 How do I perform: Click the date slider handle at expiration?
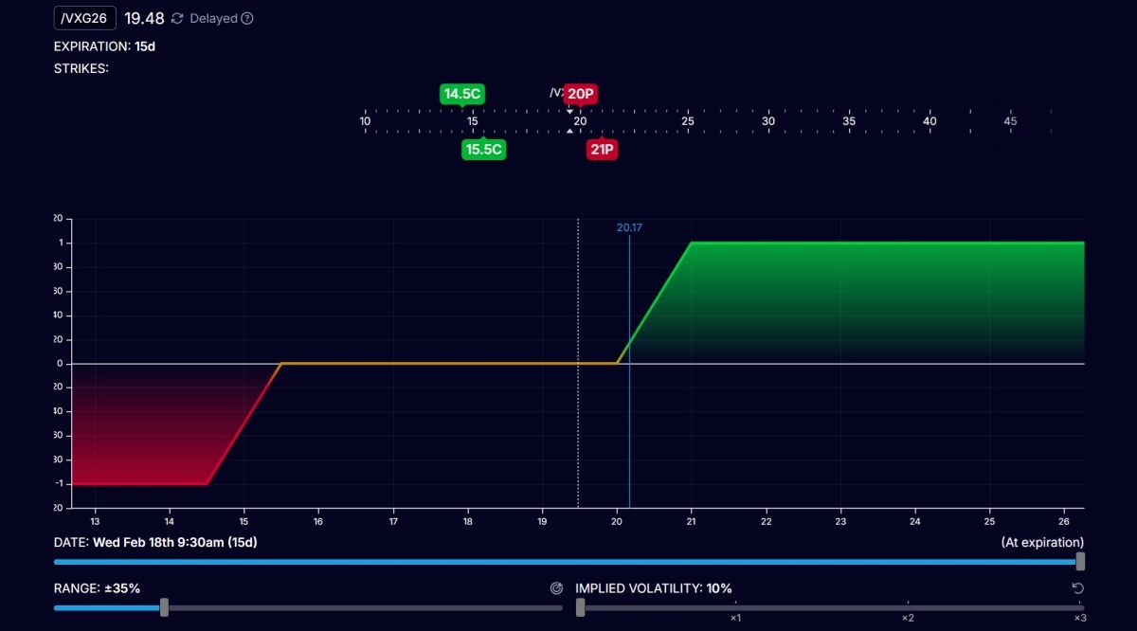1080,562
